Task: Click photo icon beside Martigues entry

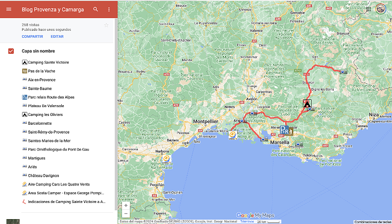Action: click(x=24, y=158)
